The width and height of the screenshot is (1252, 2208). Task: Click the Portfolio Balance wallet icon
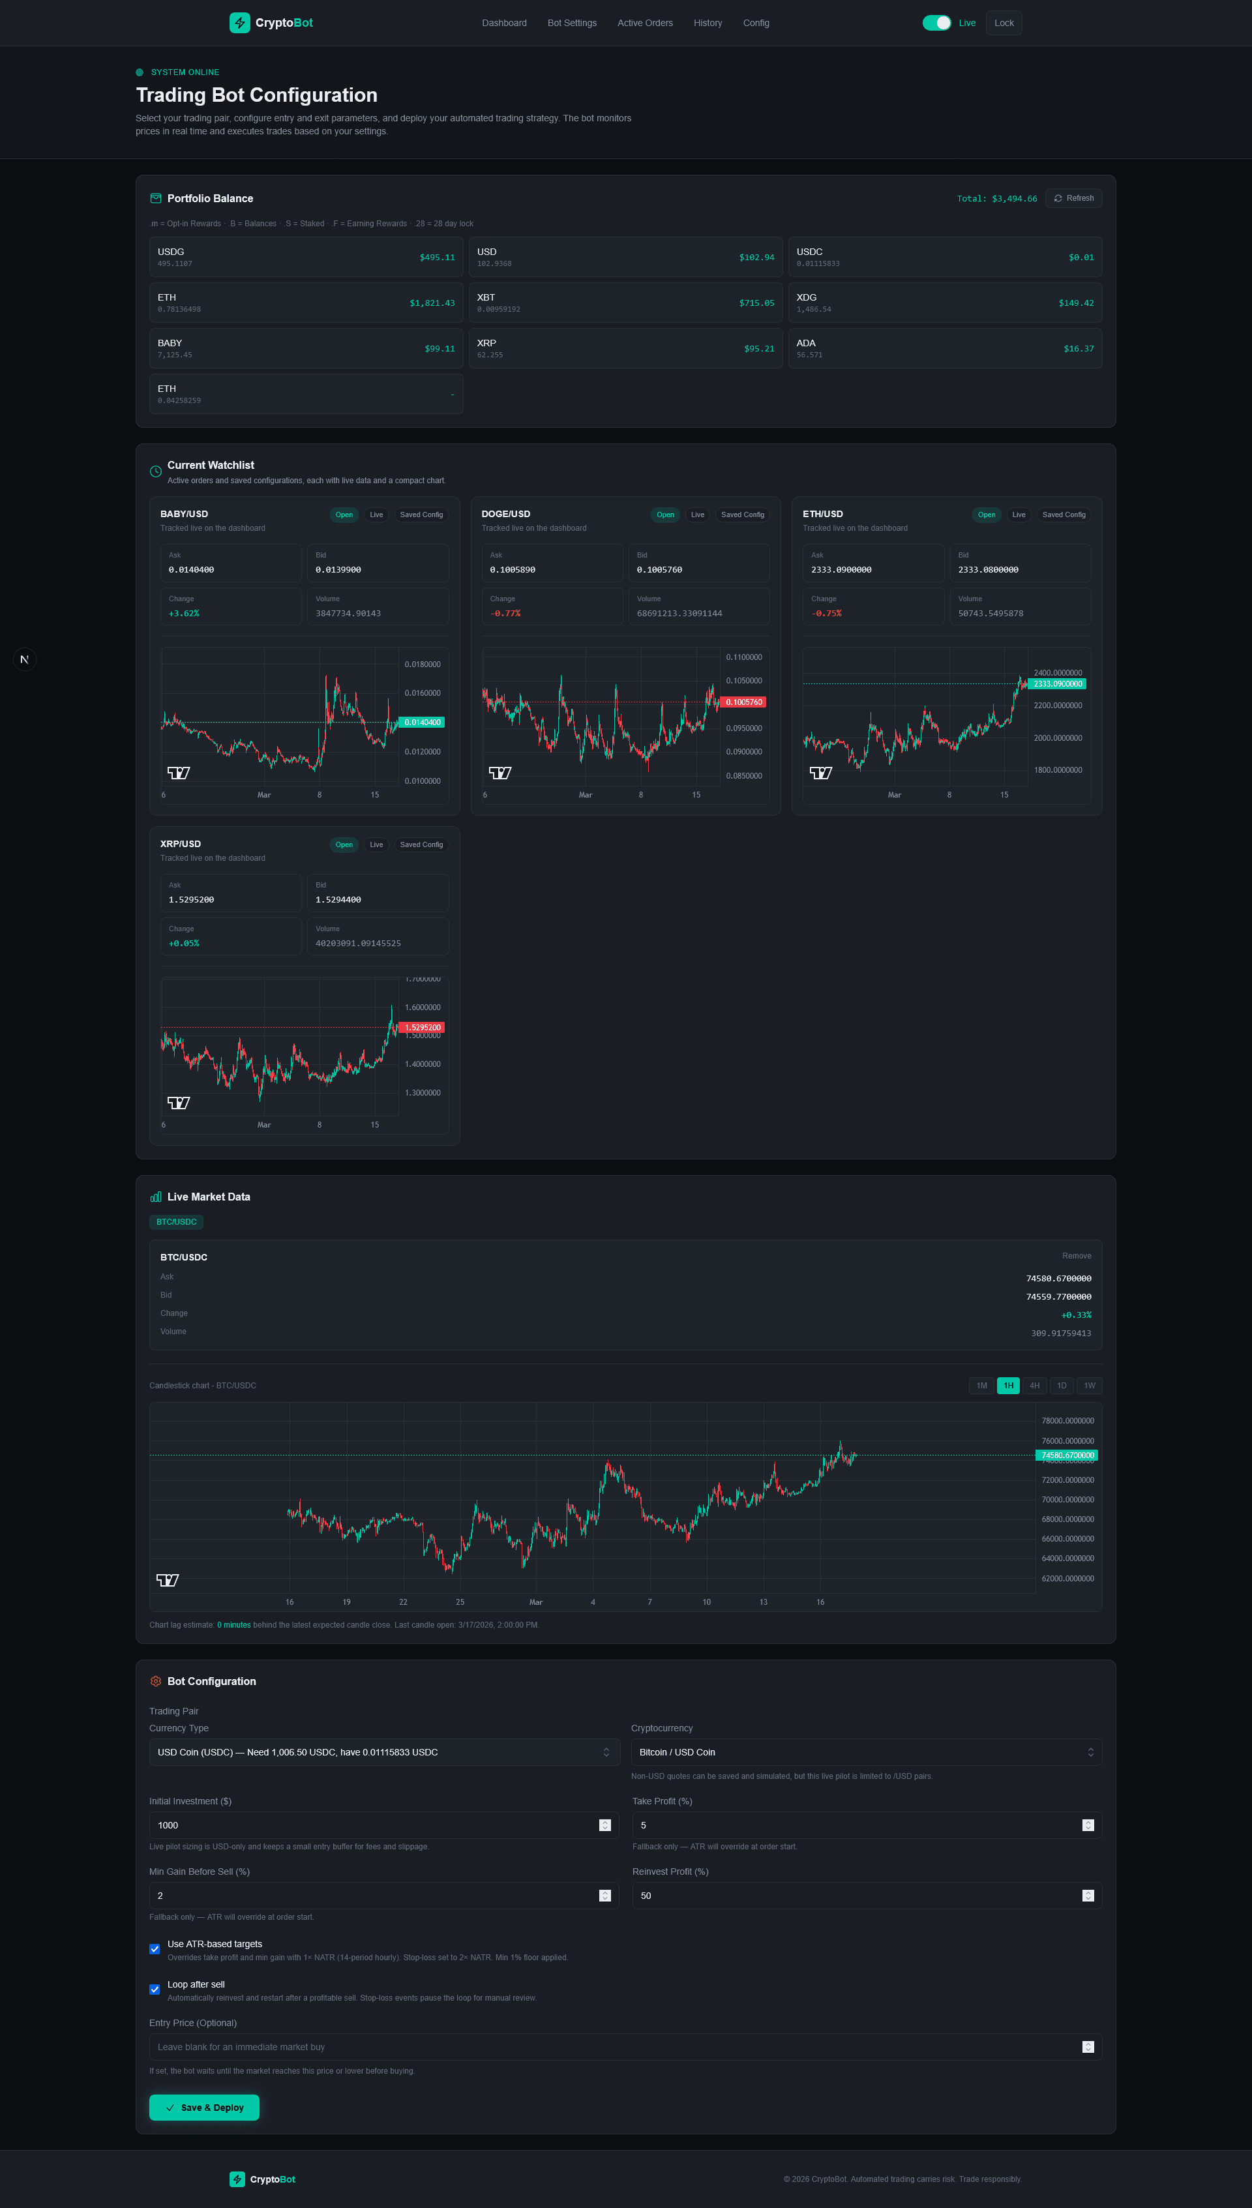click(x=155, y=198)
